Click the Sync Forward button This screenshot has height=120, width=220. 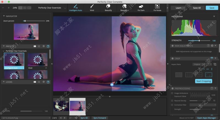[x=100, y=118]
